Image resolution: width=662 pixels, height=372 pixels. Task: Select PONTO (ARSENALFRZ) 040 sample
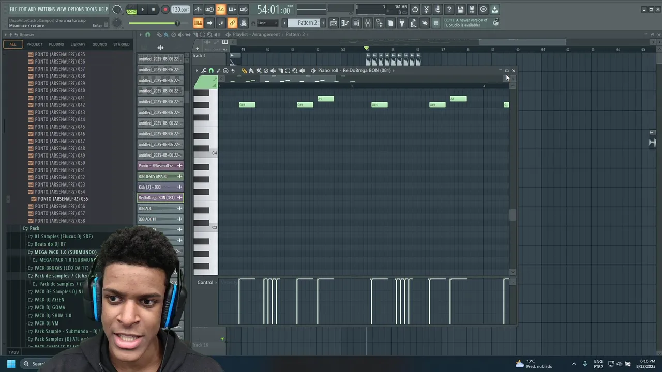click(x=59, y=90)
